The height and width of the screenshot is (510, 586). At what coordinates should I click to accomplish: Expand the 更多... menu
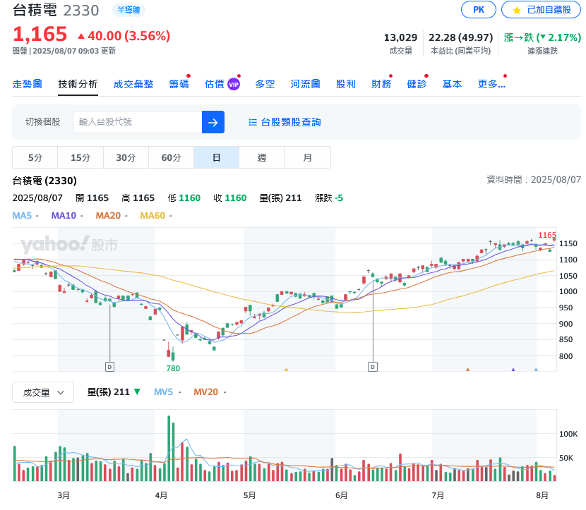tap(491, 84)
